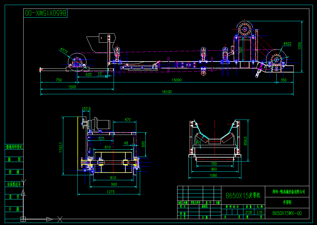Click the UCS Y-axis arrow
This screenshot has height=225, width=317.
[23, 193]
